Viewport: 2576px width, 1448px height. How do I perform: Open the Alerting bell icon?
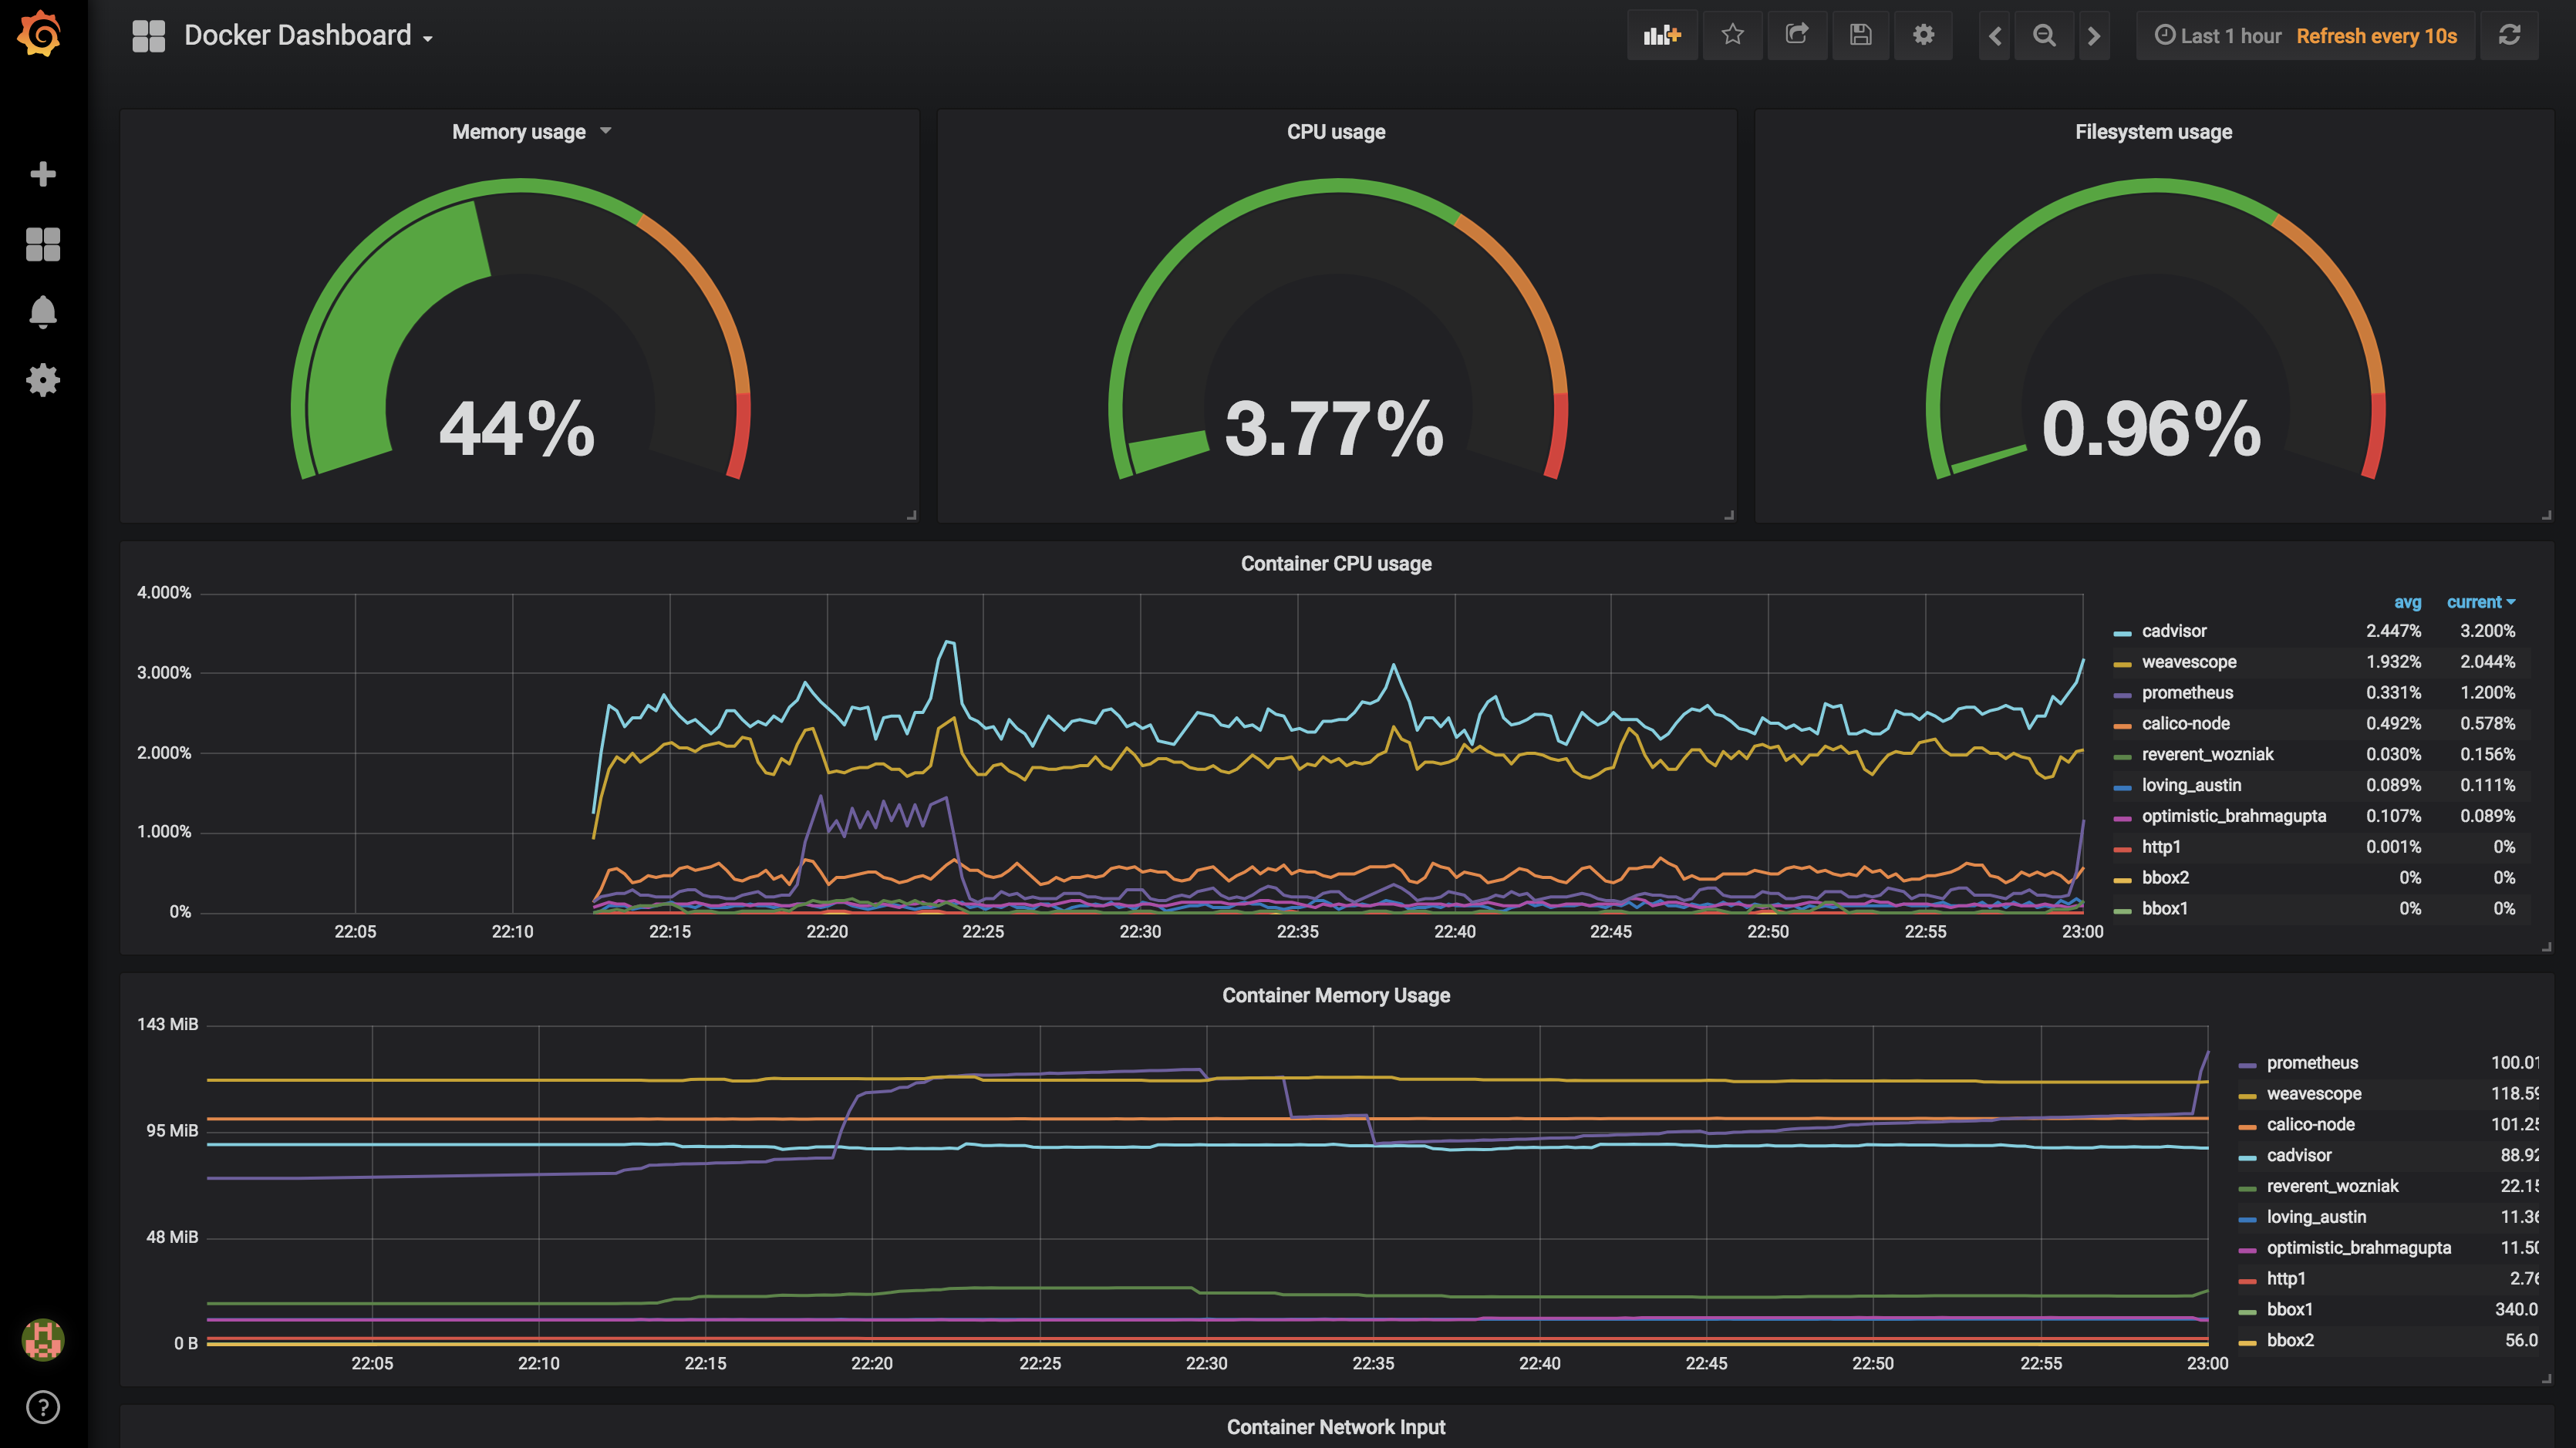tap(43, 312)
